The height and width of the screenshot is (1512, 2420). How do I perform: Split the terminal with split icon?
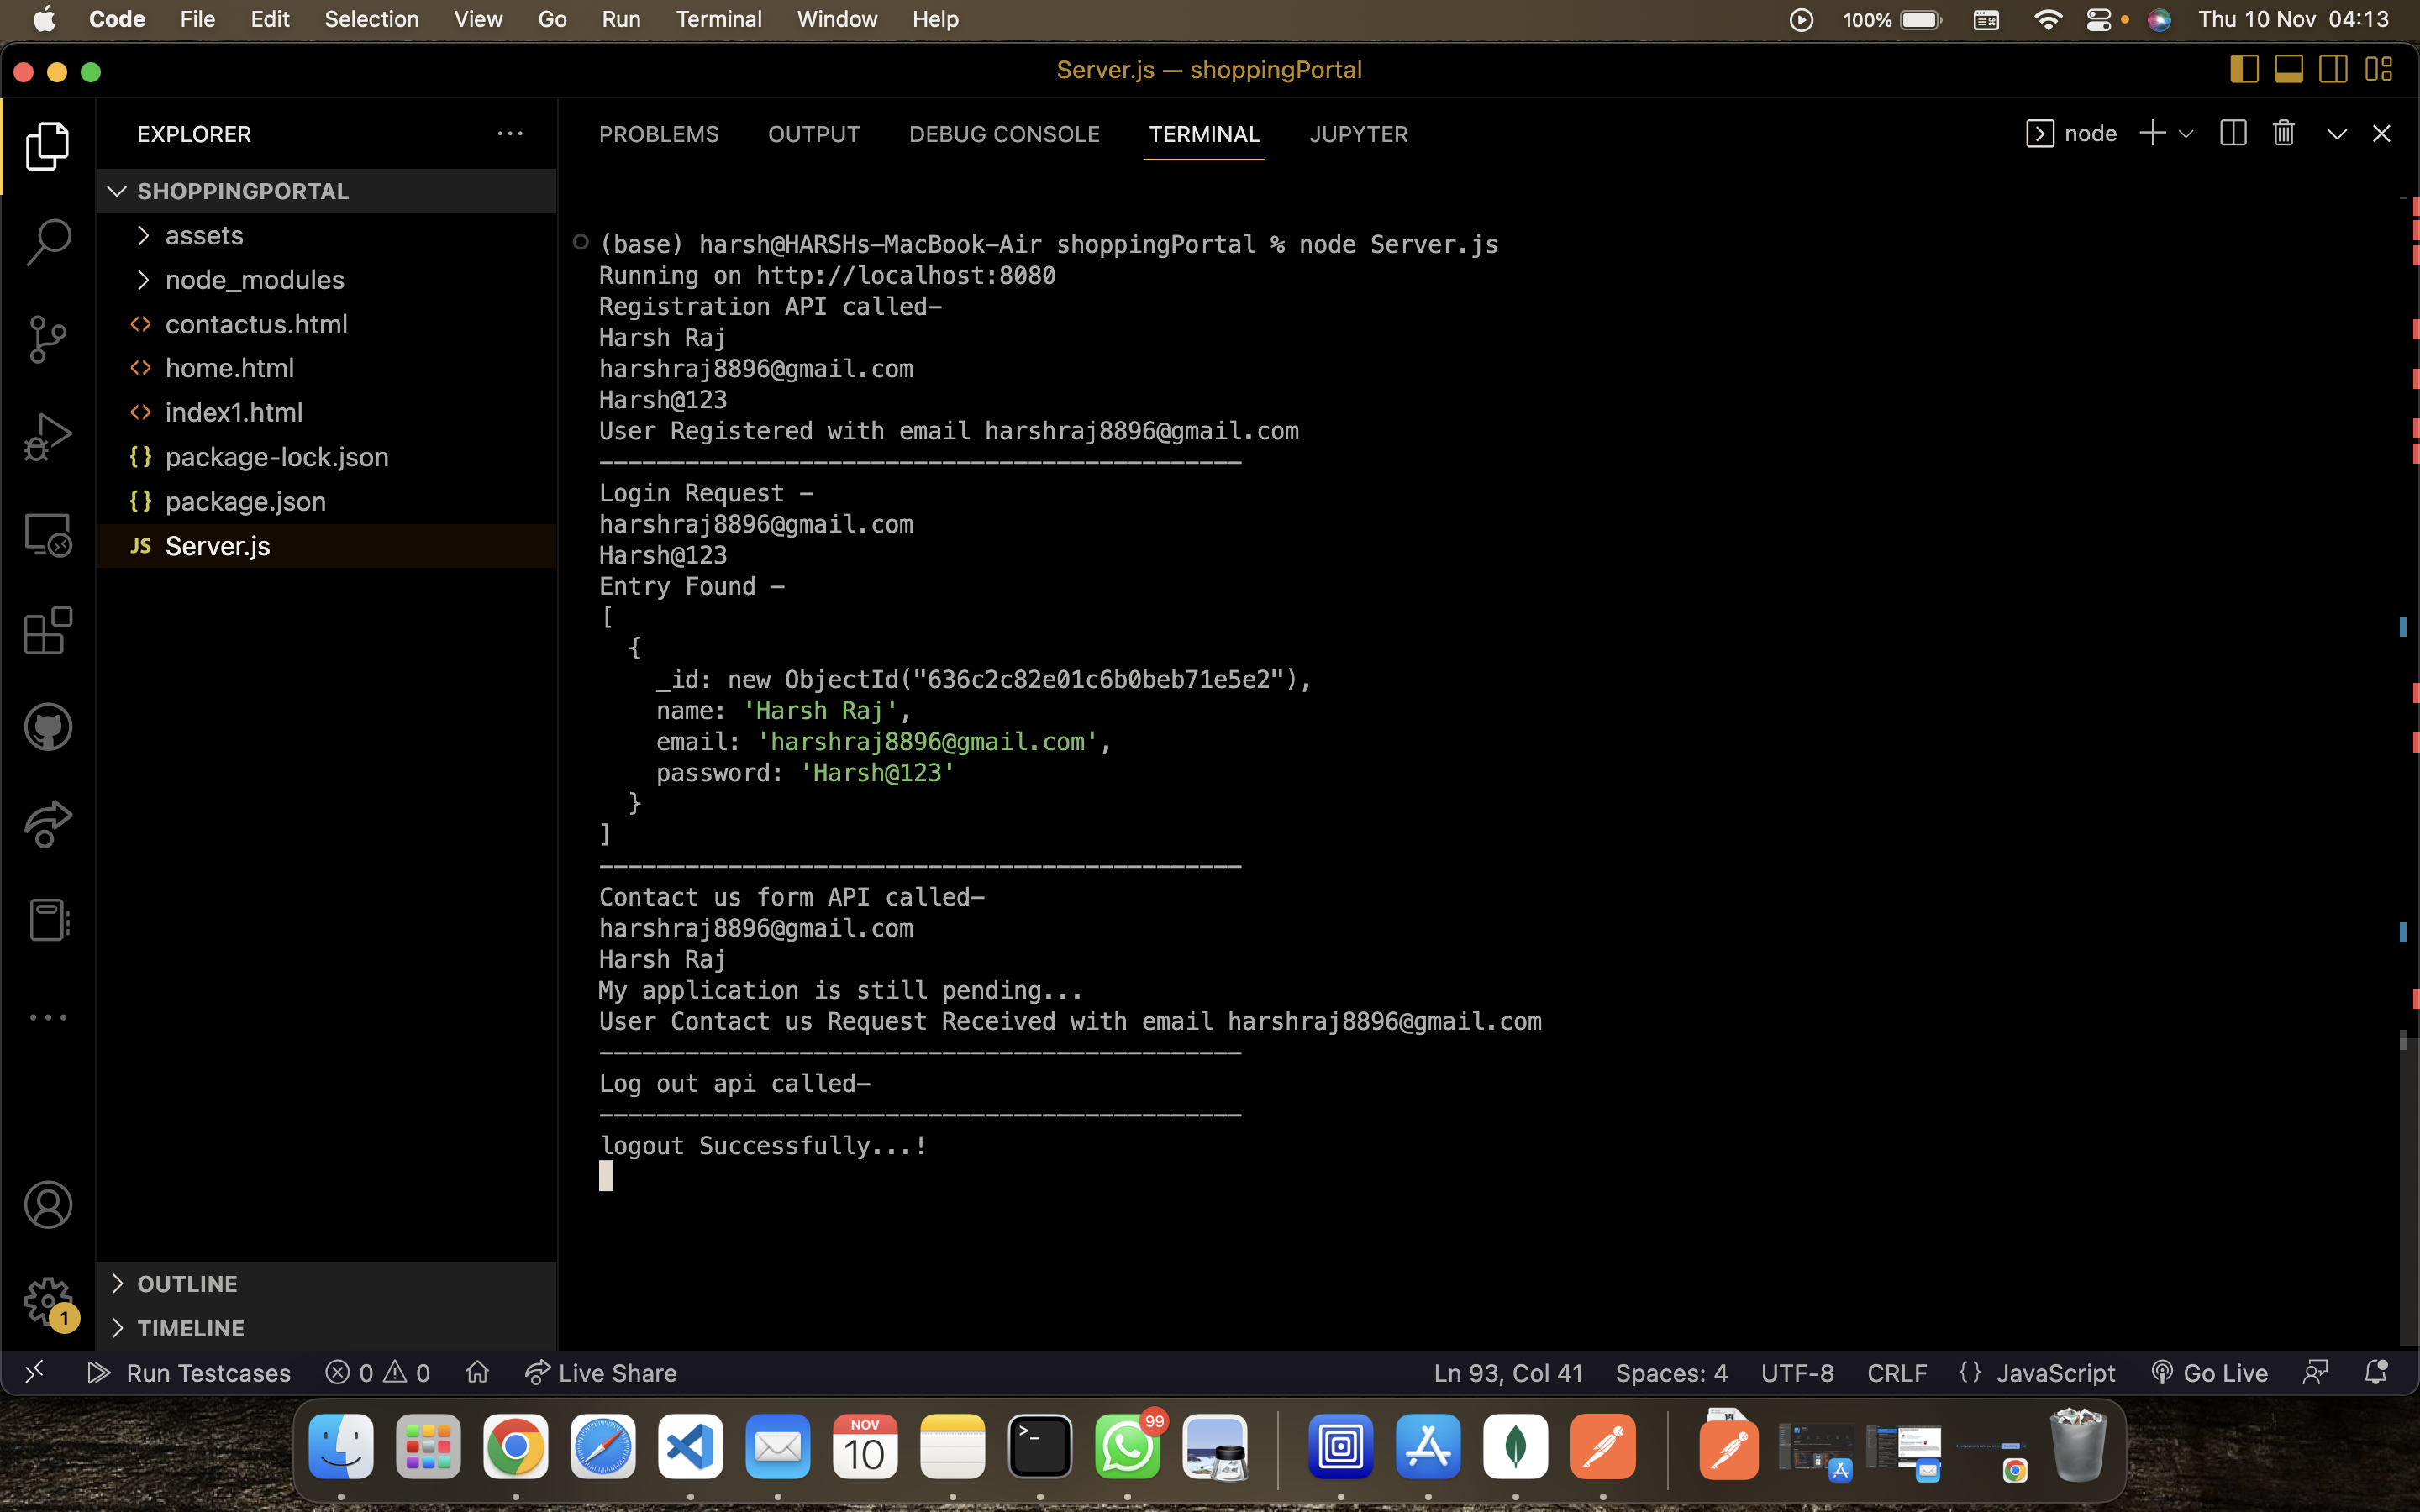click(2232, 133)
